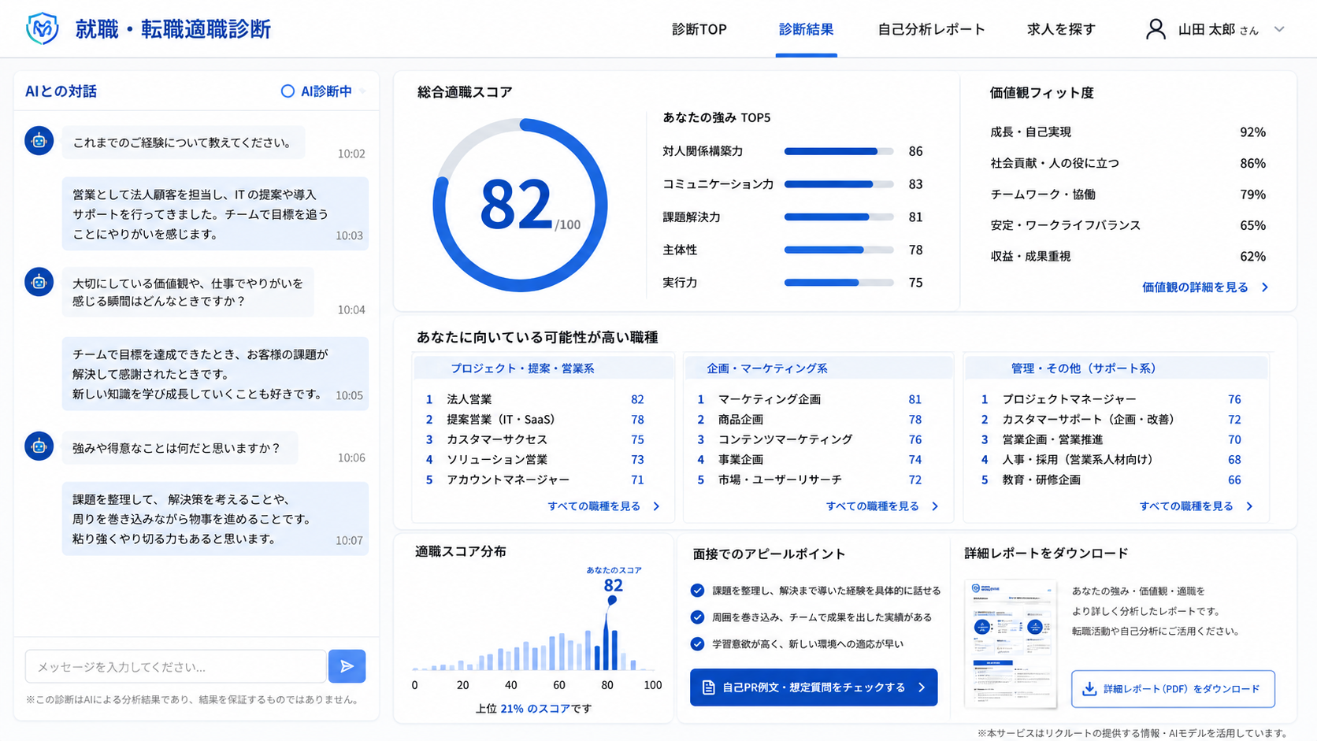Select the 教育・研修企画 job row
Viewport: 1317px width, 741px height.
tap(1111, 480)
